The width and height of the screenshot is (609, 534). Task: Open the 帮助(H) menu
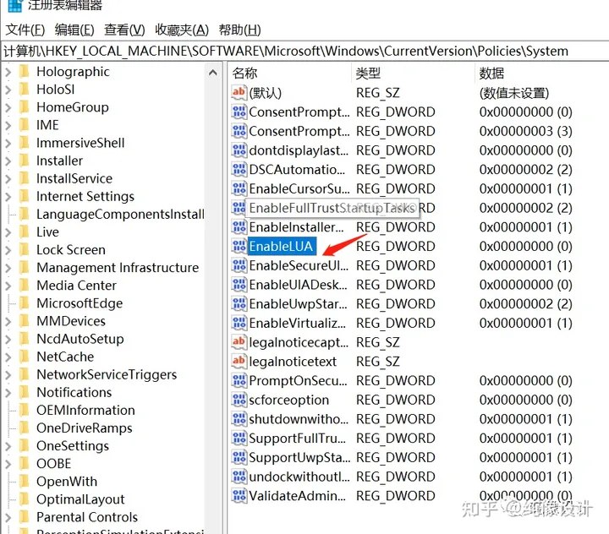coord(239,30)
